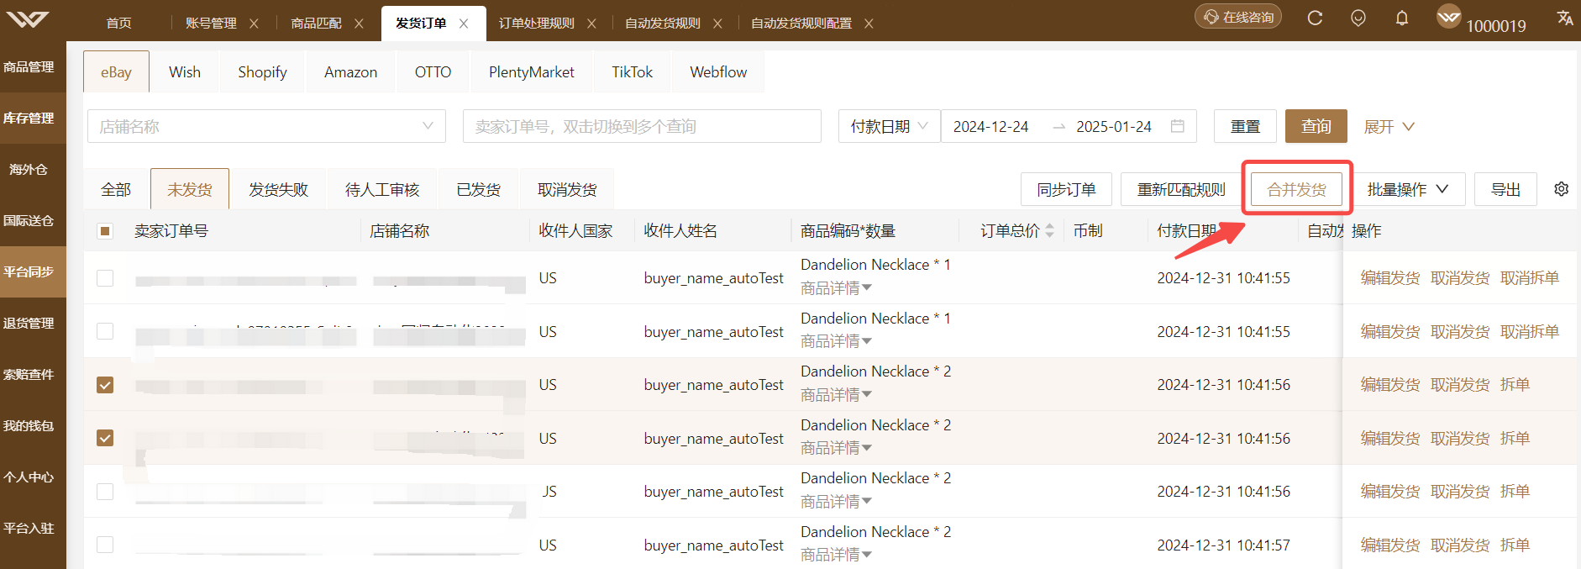Screen dimensions: 1581x569
Task: Open 商品管理 in sidebar
Action: click(x=29, y=66)
